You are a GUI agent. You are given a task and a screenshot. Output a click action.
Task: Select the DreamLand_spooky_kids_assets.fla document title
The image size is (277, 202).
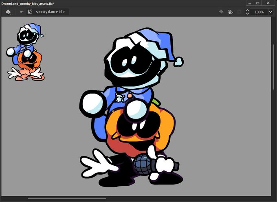(x=28, y=3)
